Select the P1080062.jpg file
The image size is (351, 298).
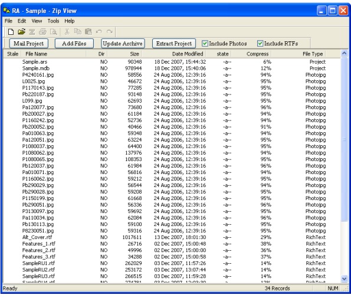pos(38,153)
